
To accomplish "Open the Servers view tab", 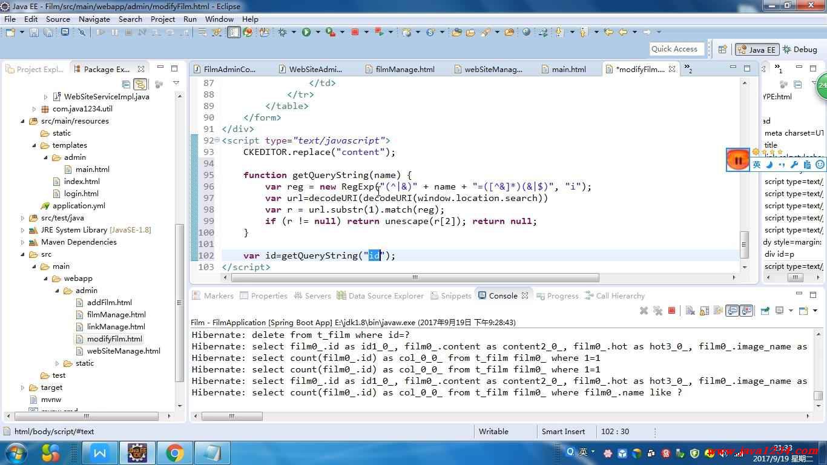I will [312, 295].
